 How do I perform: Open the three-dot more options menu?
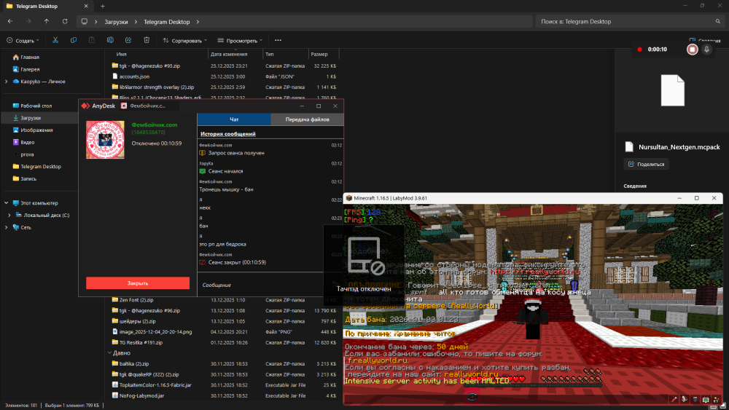pyautogui.click(x=278, y=40)
